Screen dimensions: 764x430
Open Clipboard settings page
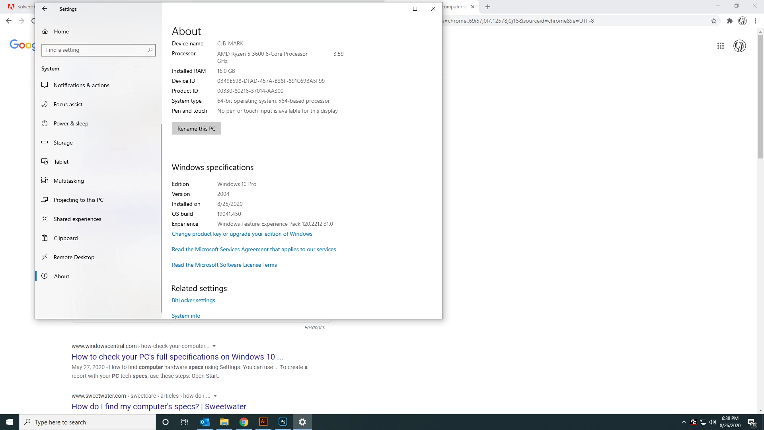point(66,238)
